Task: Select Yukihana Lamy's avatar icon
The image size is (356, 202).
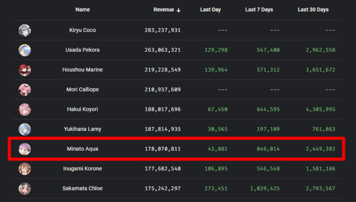Action: 25,129
